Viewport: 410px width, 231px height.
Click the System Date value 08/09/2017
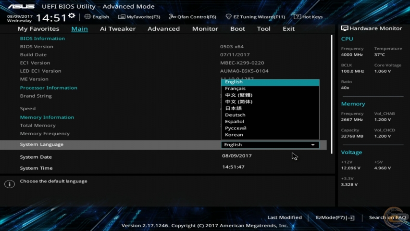(x=237, y=156)
